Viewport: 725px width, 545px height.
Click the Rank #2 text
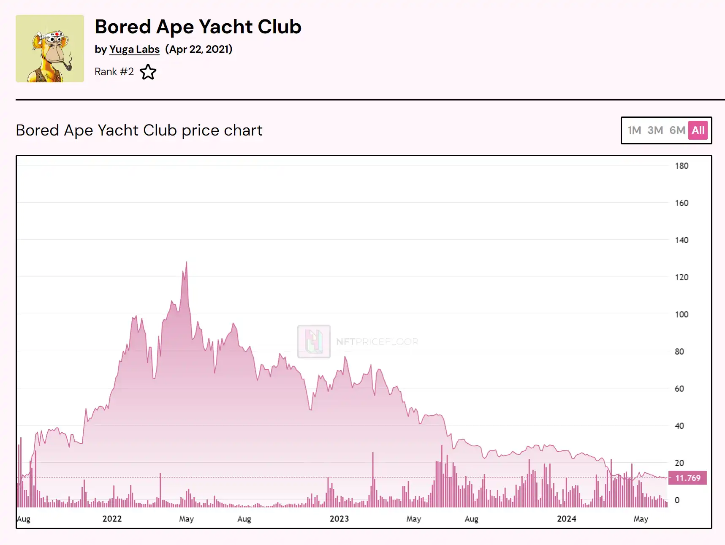click(x=114, y=72)
